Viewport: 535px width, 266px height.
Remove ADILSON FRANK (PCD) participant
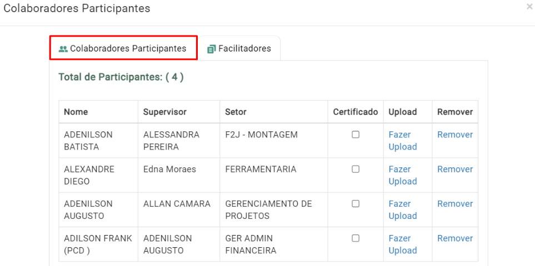pos(455,238)
